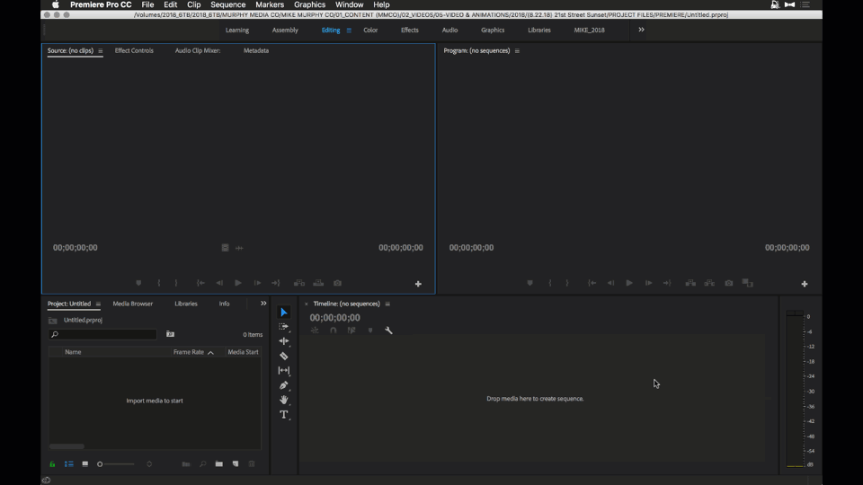Go to In point in Source monitor
This screenshot has height=485, width=863.
click(x=200, y=283)
